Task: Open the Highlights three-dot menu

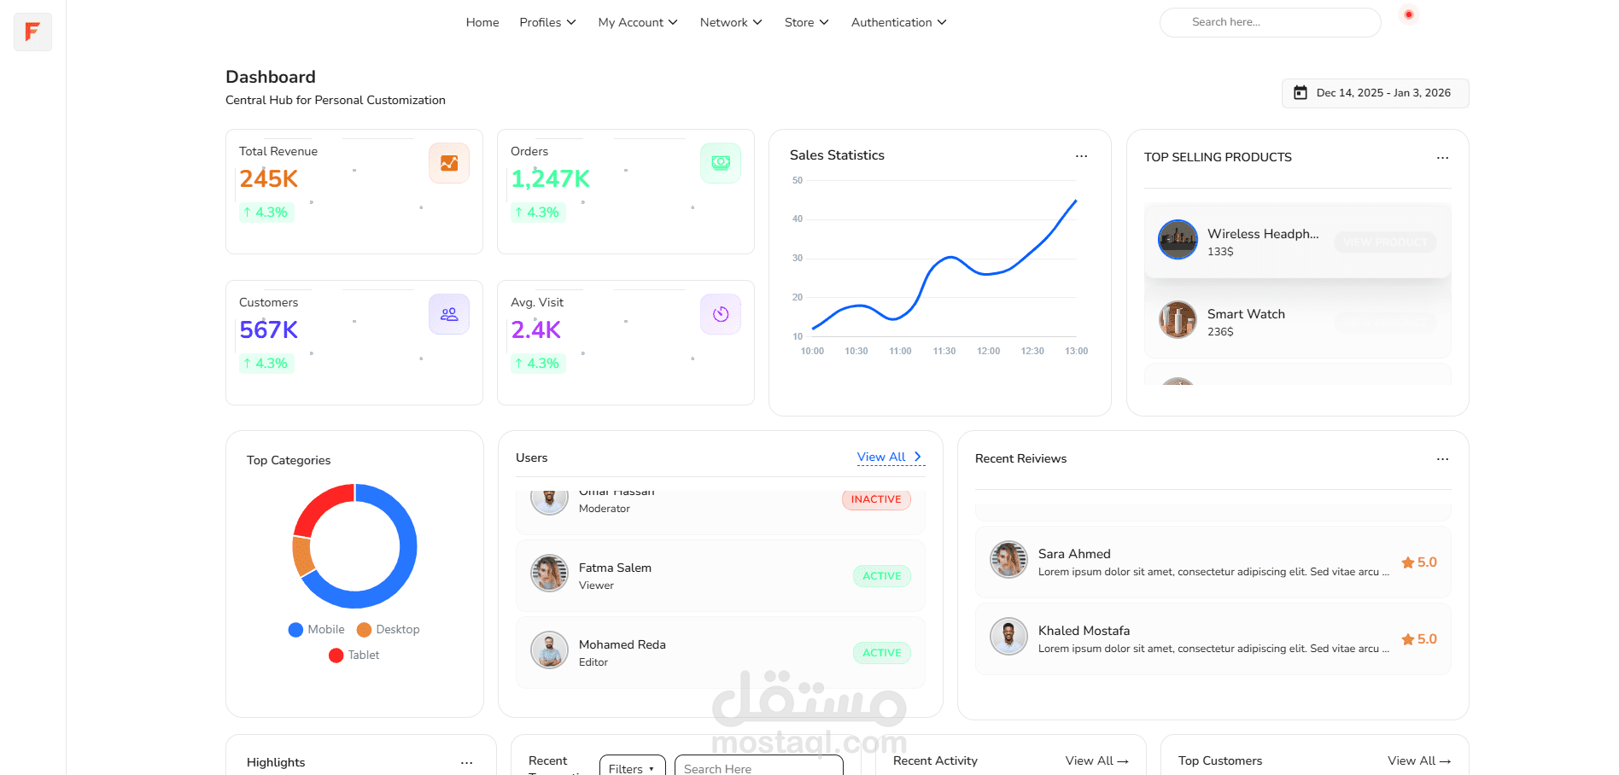Action: [x=466, y=763]
